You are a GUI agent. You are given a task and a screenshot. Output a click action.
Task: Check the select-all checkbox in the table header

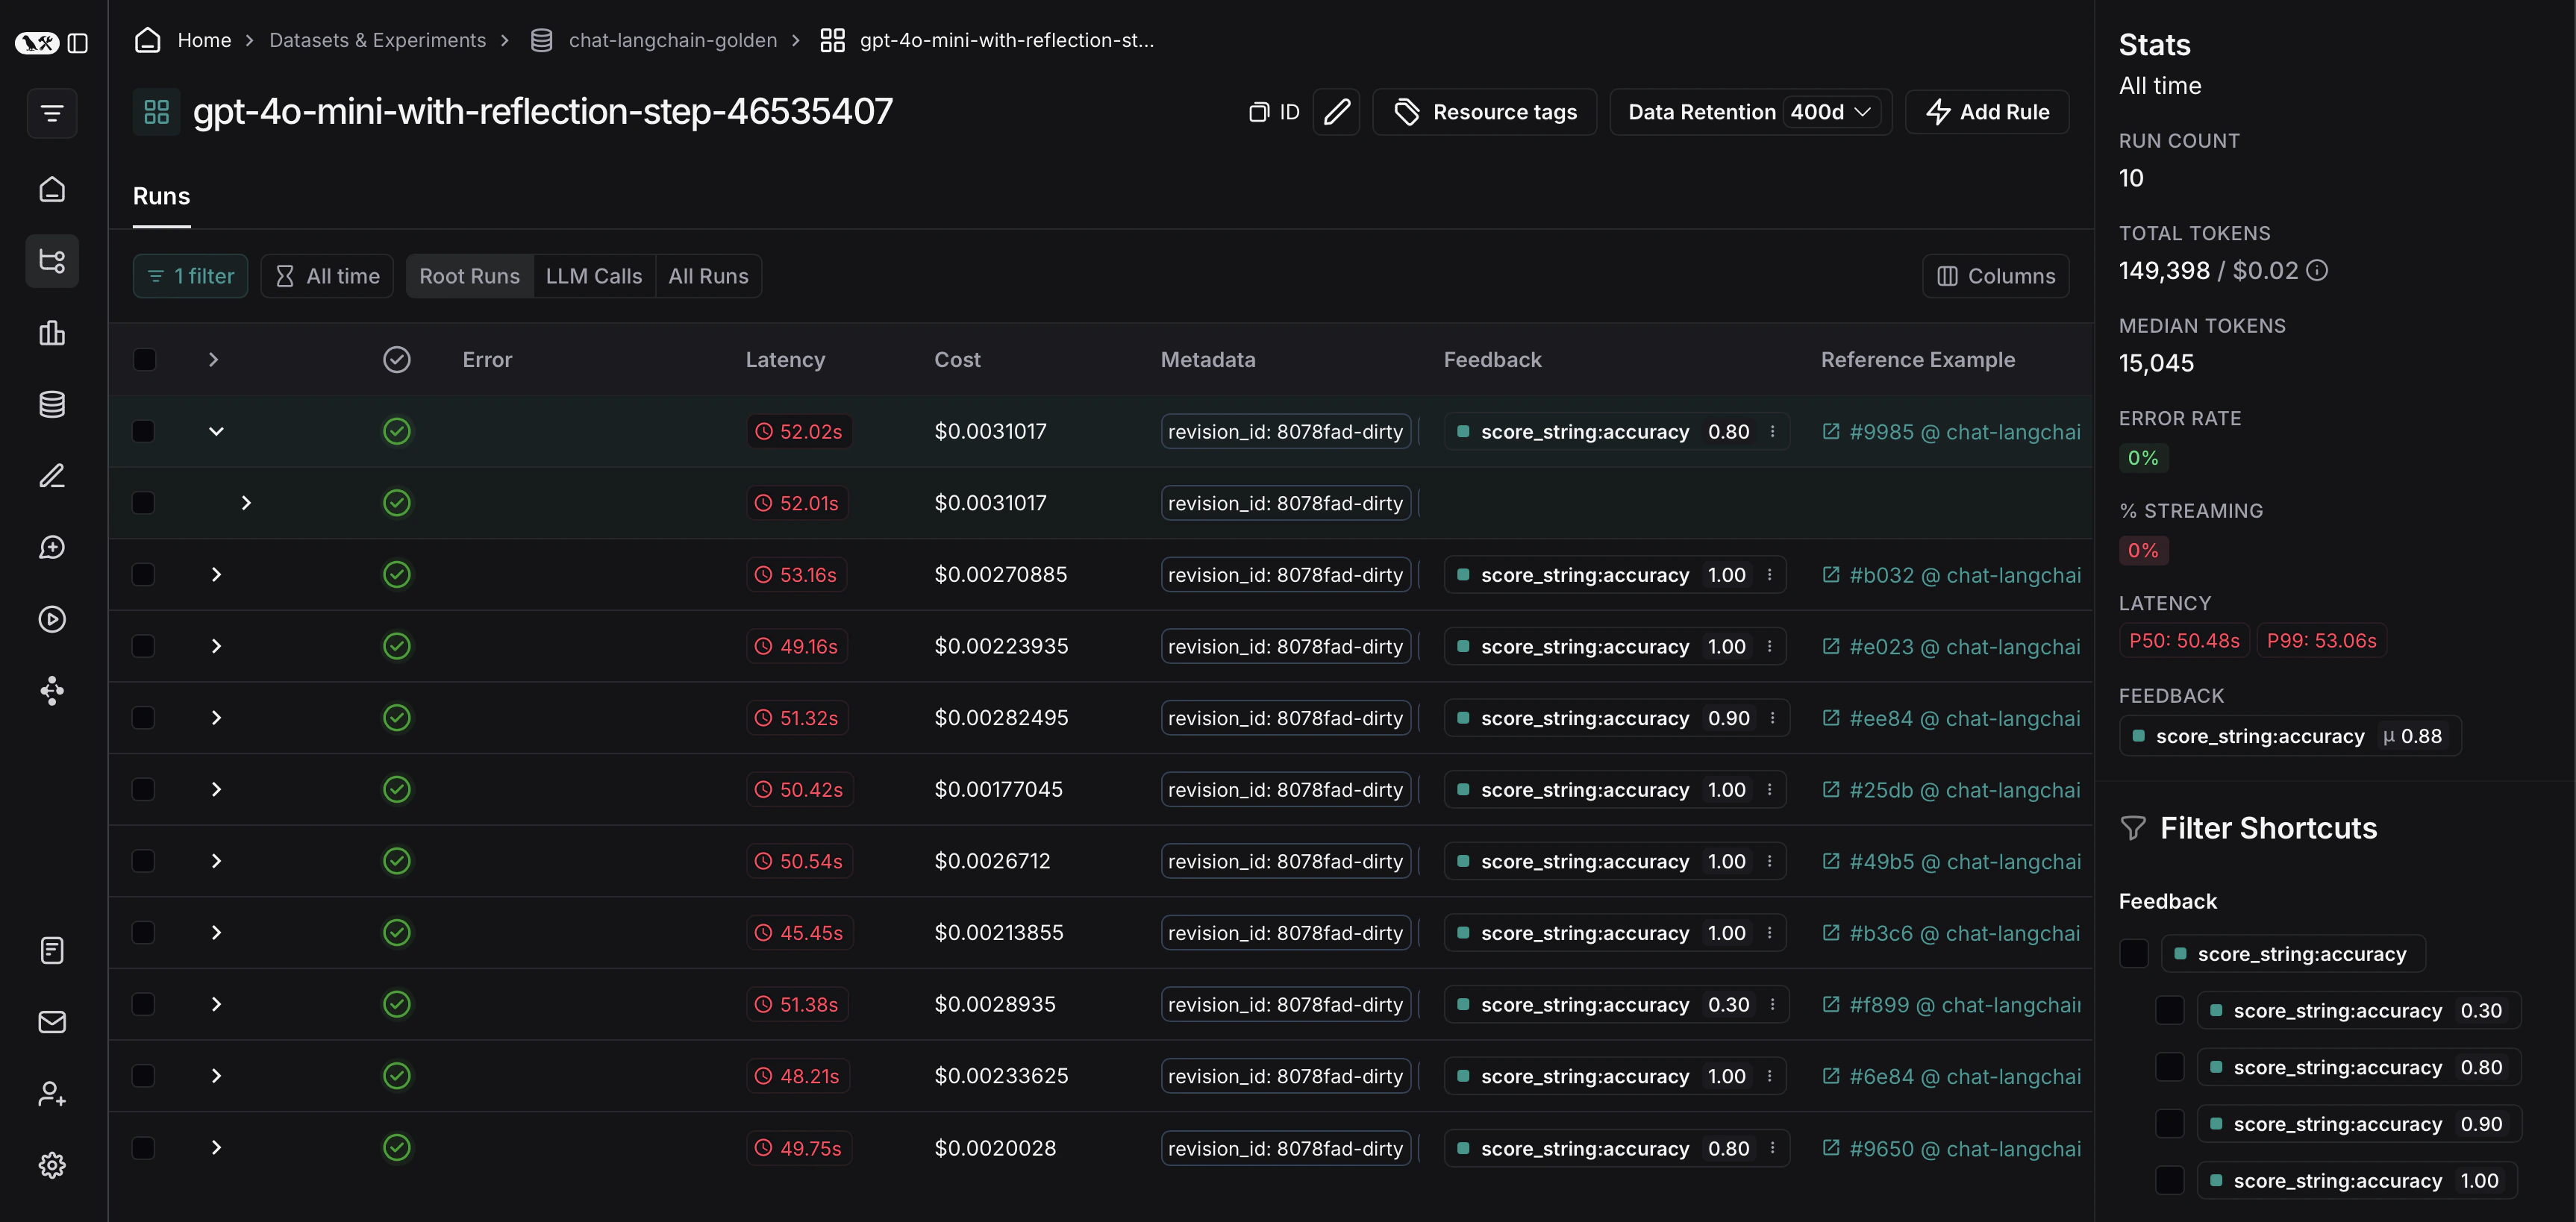click(x=145, y=360)
